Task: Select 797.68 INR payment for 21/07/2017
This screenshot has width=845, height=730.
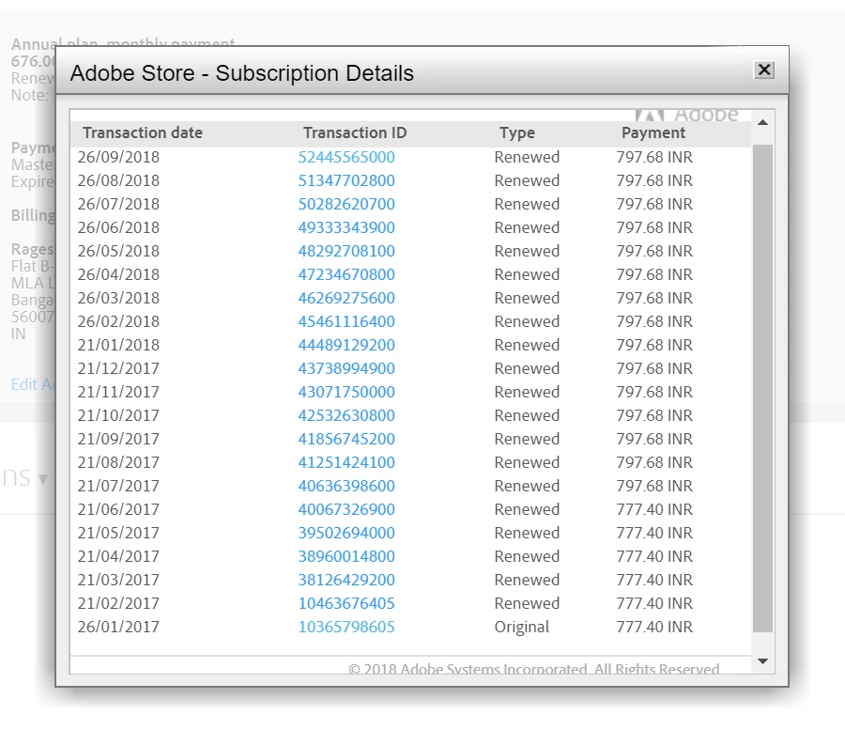Action: [x=654, y=486]
